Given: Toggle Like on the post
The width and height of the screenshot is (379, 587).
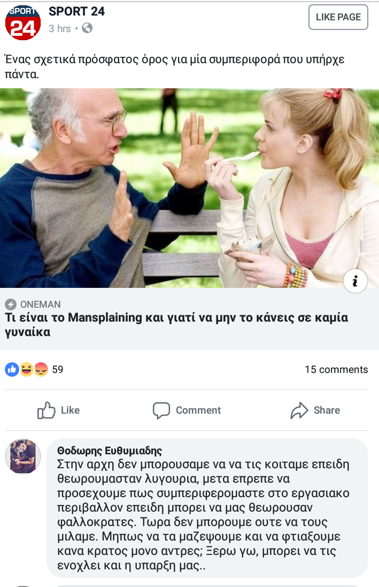Looking at the screenshot, I should pos(59,410).
